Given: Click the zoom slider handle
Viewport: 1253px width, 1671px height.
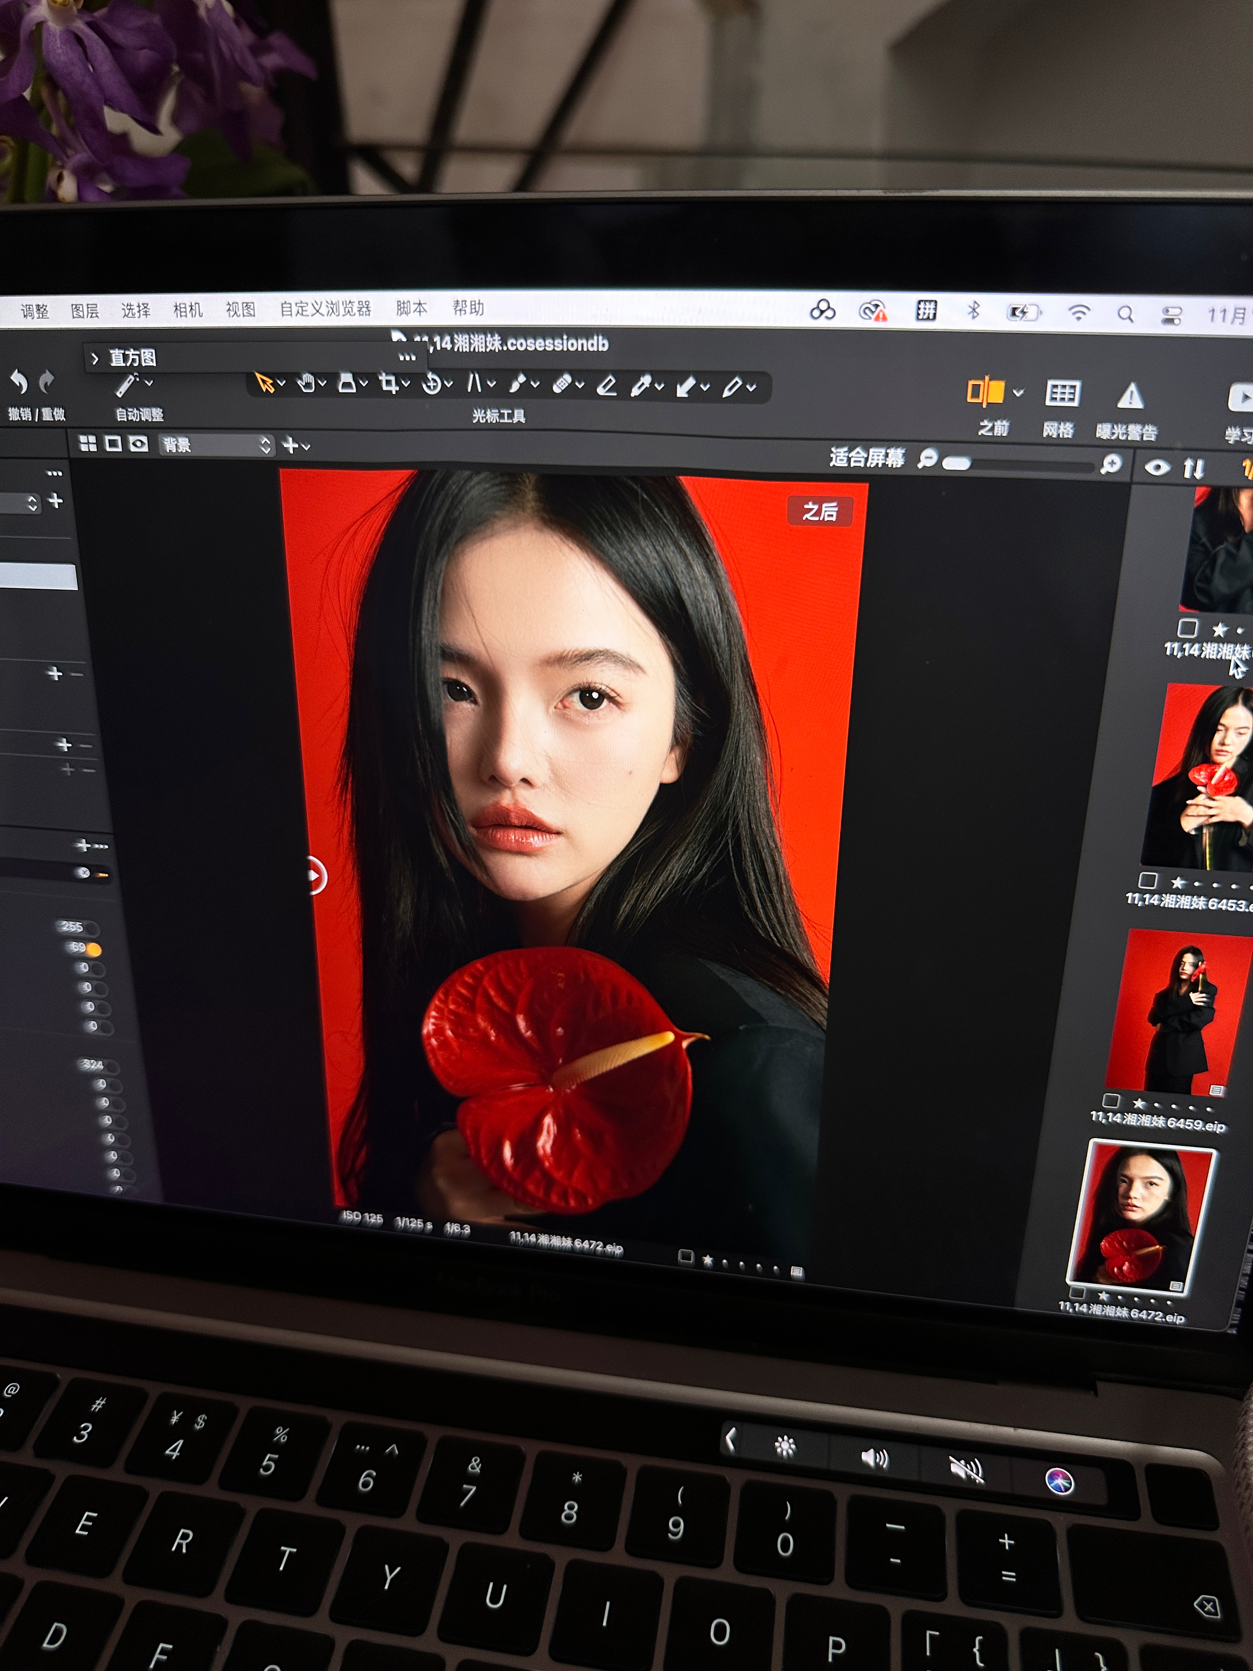Looking at the screenshot, I should tap(957, 464).
